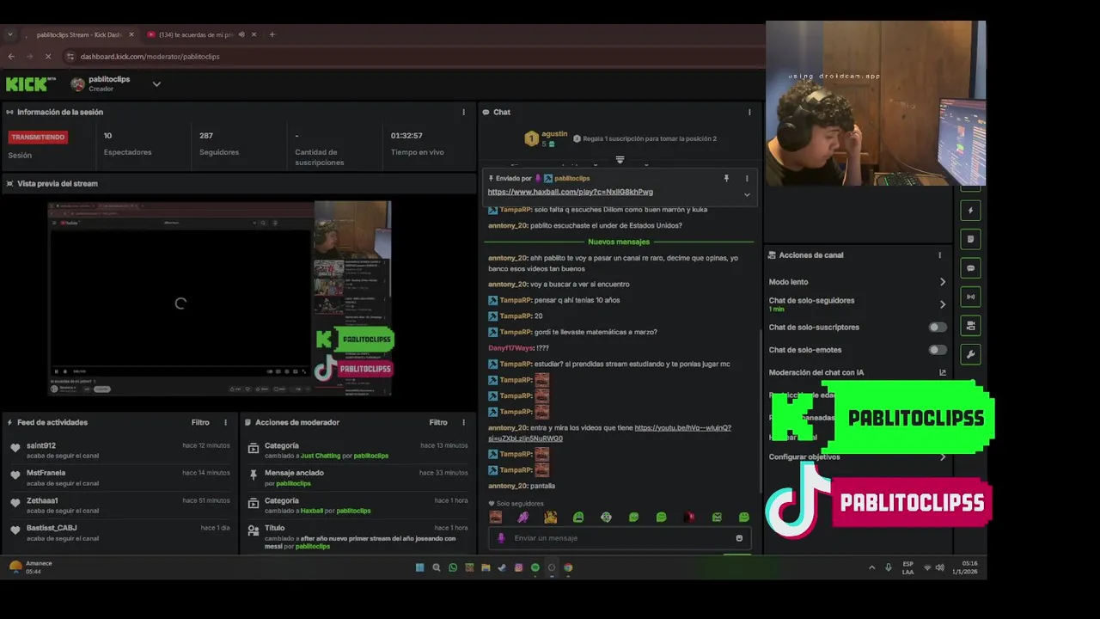Expand Chat de solo-seguidores settings

click(x=943, y=303)
